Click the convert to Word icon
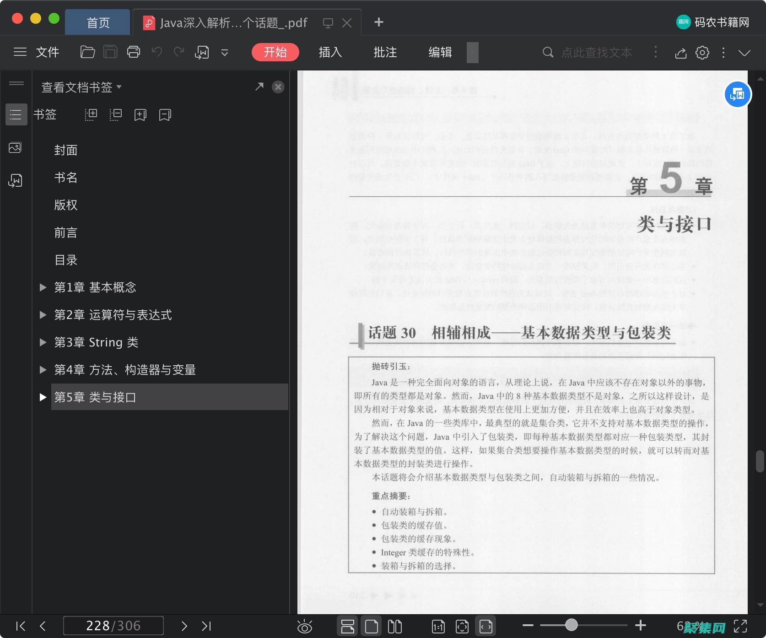The height and width of the screenshot is (638, 766). coord(201,52)
